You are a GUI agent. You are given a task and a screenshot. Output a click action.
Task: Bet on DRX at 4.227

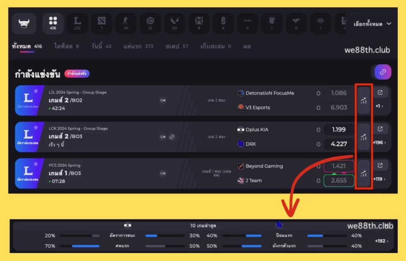[x=339, y=144]
